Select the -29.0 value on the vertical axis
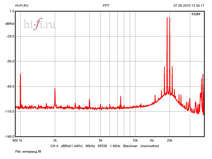The height and width of the screenshot is (159, 212). point(10,36)
